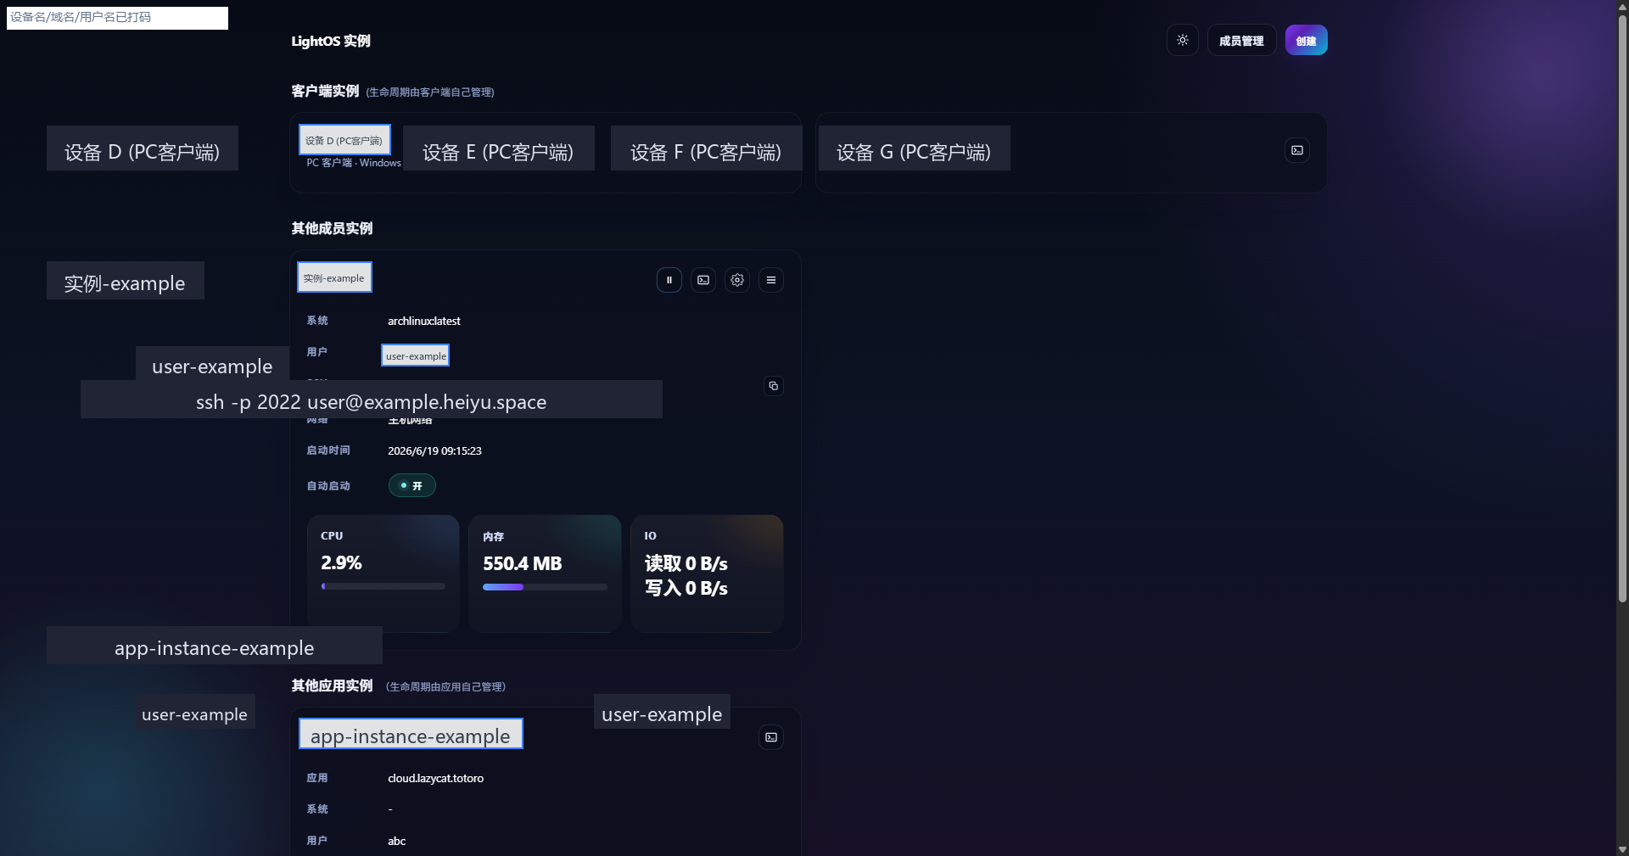Select the 其他应用实例 section heading
The image size is (1629, 856).
(332, 685)
